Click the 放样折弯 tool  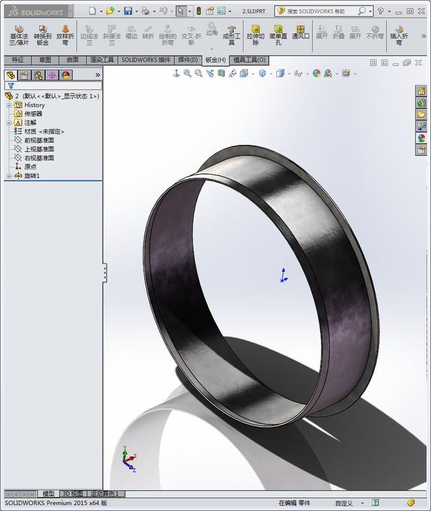coord(65,35)
